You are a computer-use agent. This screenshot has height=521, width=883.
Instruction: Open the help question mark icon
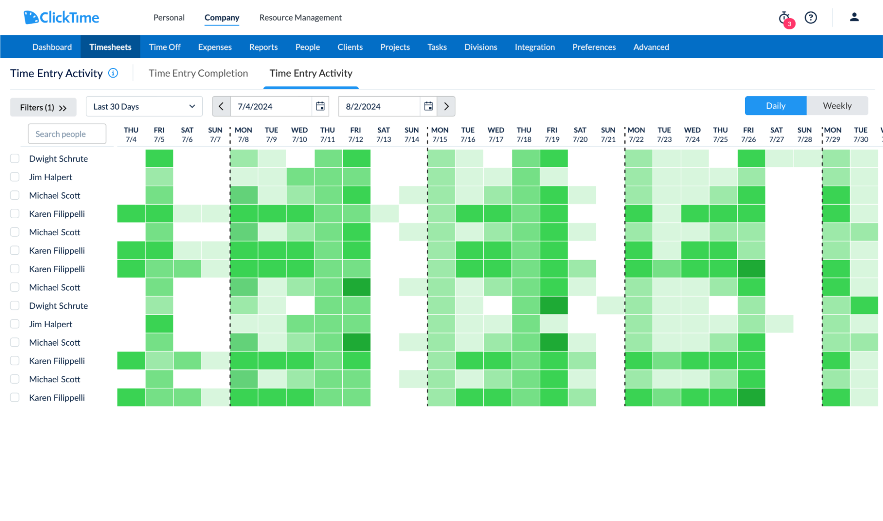pos(811,18)
